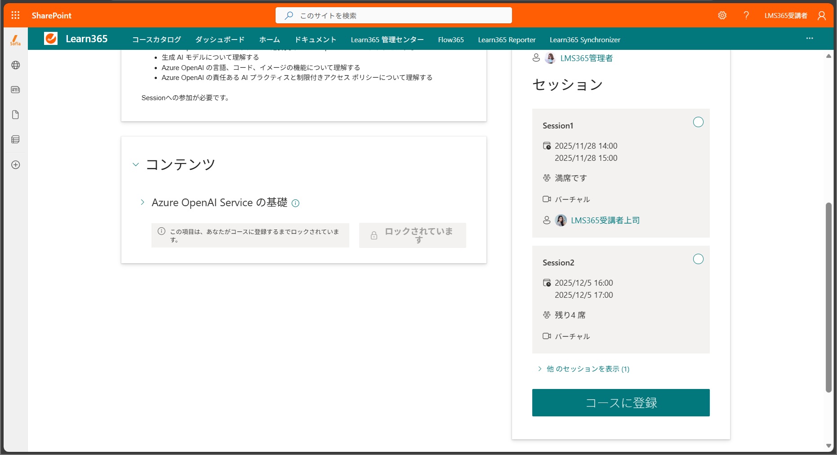Viewport: 837px width, 455px height.
Task: Click the LMS365管理者 profile avatar
Action: point(550,58)
